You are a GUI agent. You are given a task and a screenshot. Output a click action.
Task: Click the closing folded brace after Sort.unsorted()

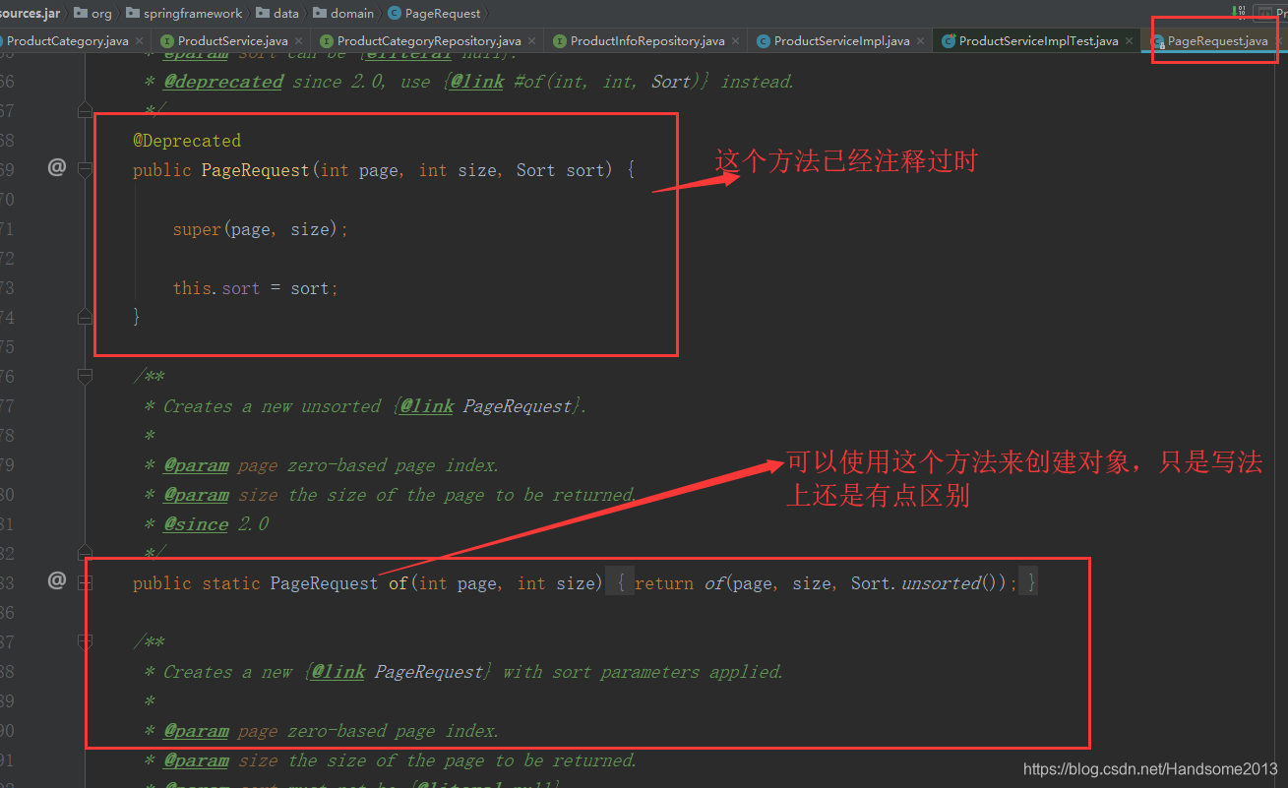(x=1029, y=582)
